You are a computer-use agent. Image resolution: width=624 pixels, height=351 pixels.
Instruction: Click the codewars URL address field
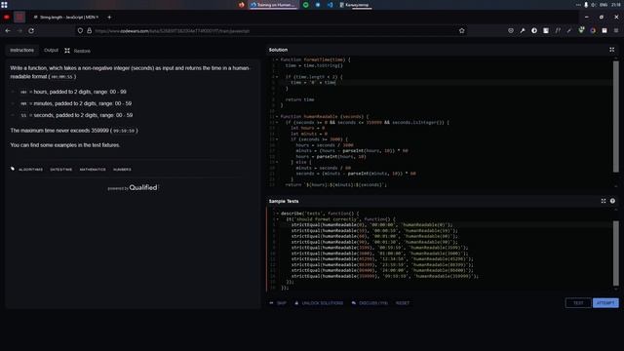pos(271,30)
